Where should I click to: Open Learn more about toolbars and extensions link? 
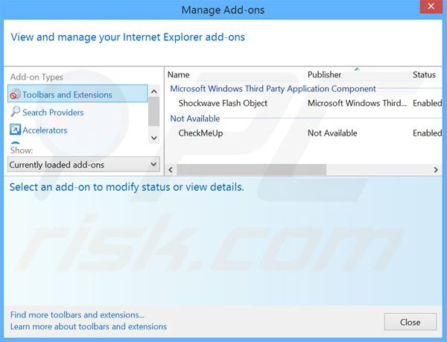tap(89, 326)
